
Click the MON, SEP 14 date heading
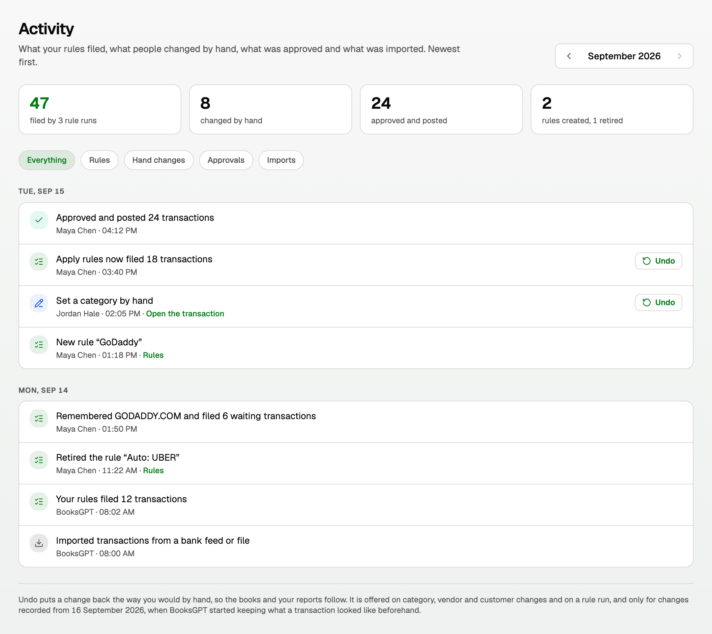(43, 390)
